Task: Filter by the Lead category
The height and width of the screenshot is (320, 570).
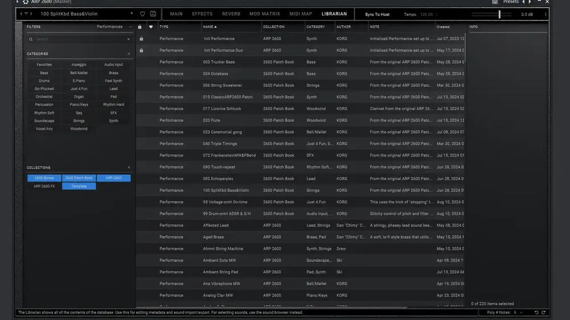Action: tap(113, 89)
